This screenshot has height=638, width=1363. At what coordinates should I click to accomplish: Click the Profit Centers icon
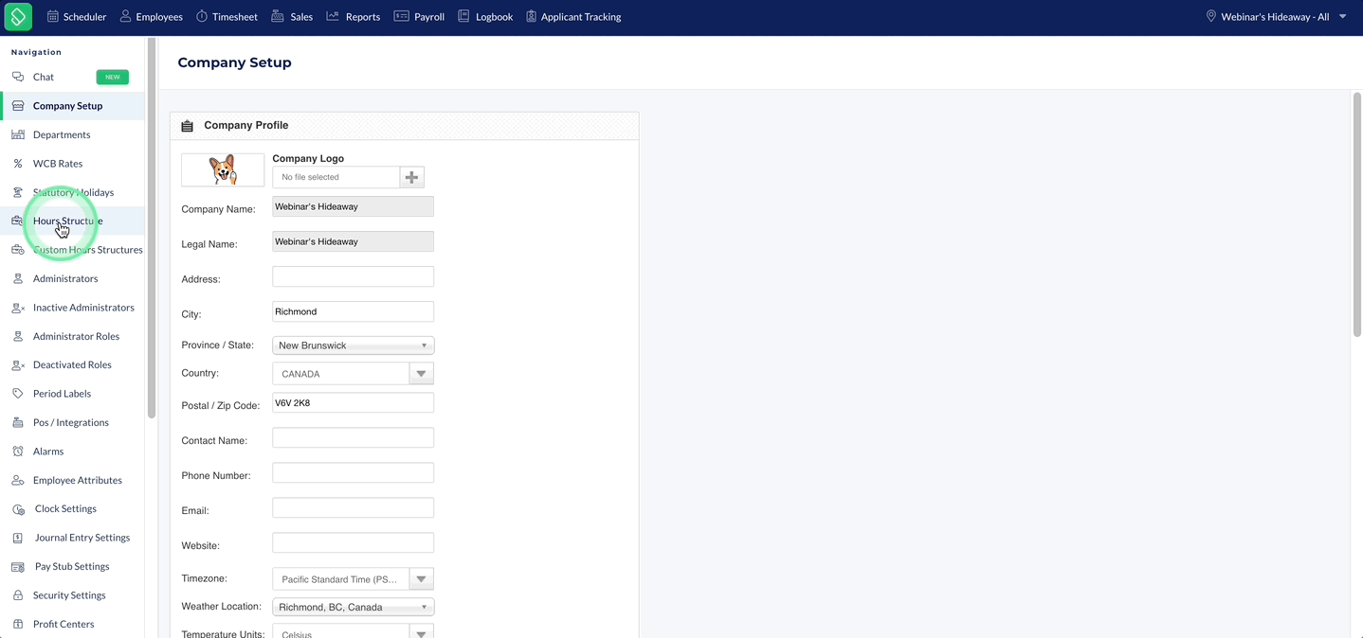tap(18, 624)
